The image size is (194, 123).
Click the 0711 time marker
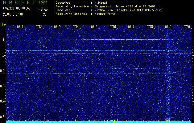click(x=20, y=26)
